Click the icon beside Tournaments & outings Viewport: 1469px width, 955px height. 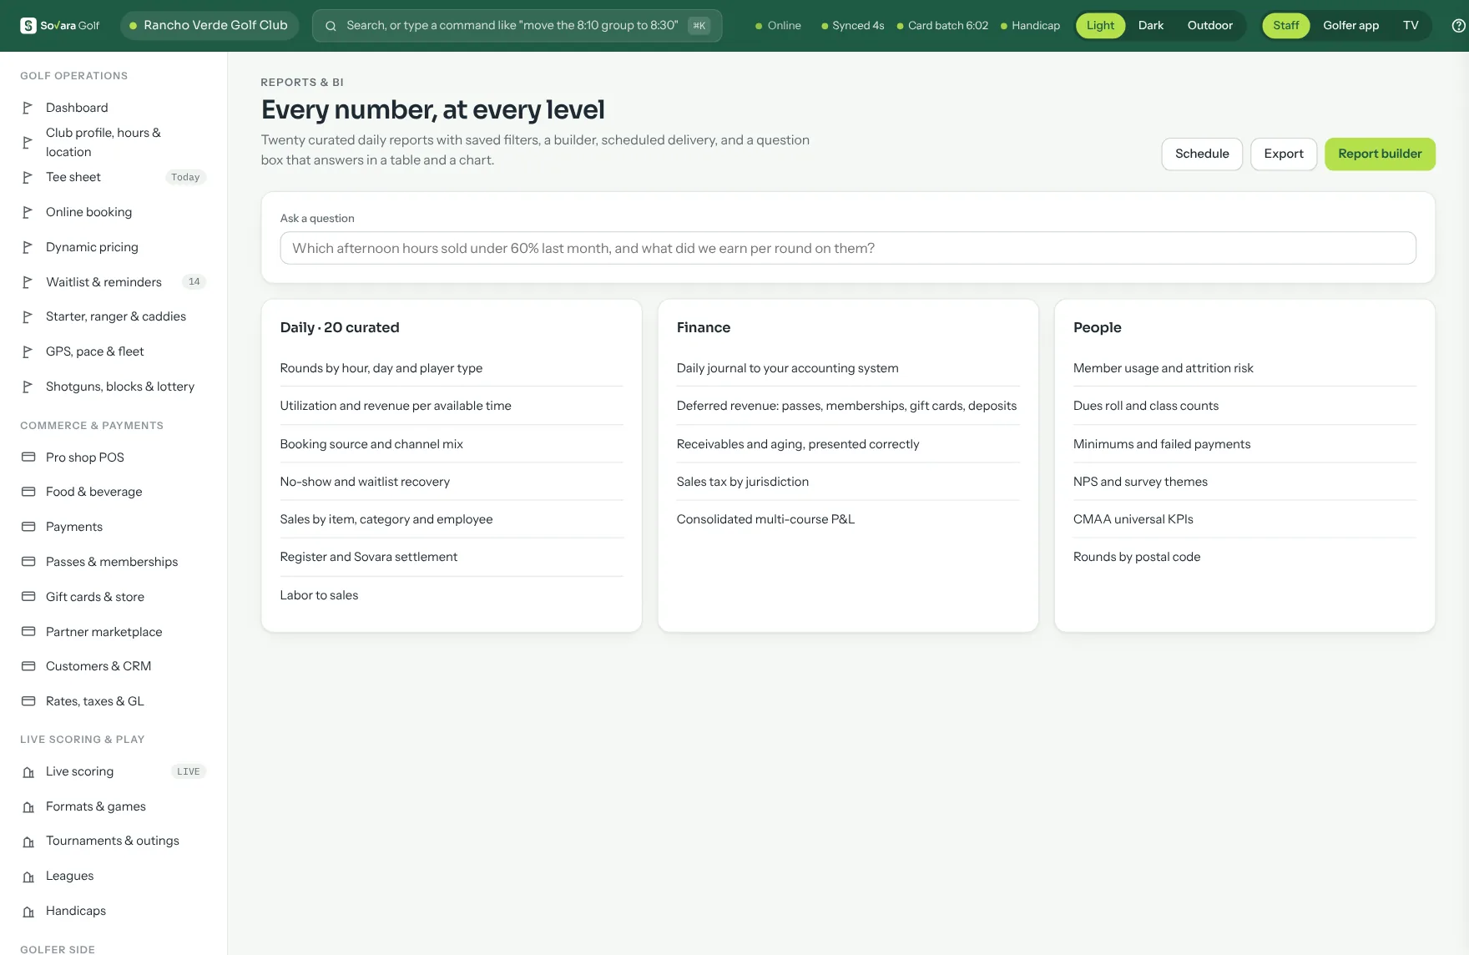[x=28, y=841]
